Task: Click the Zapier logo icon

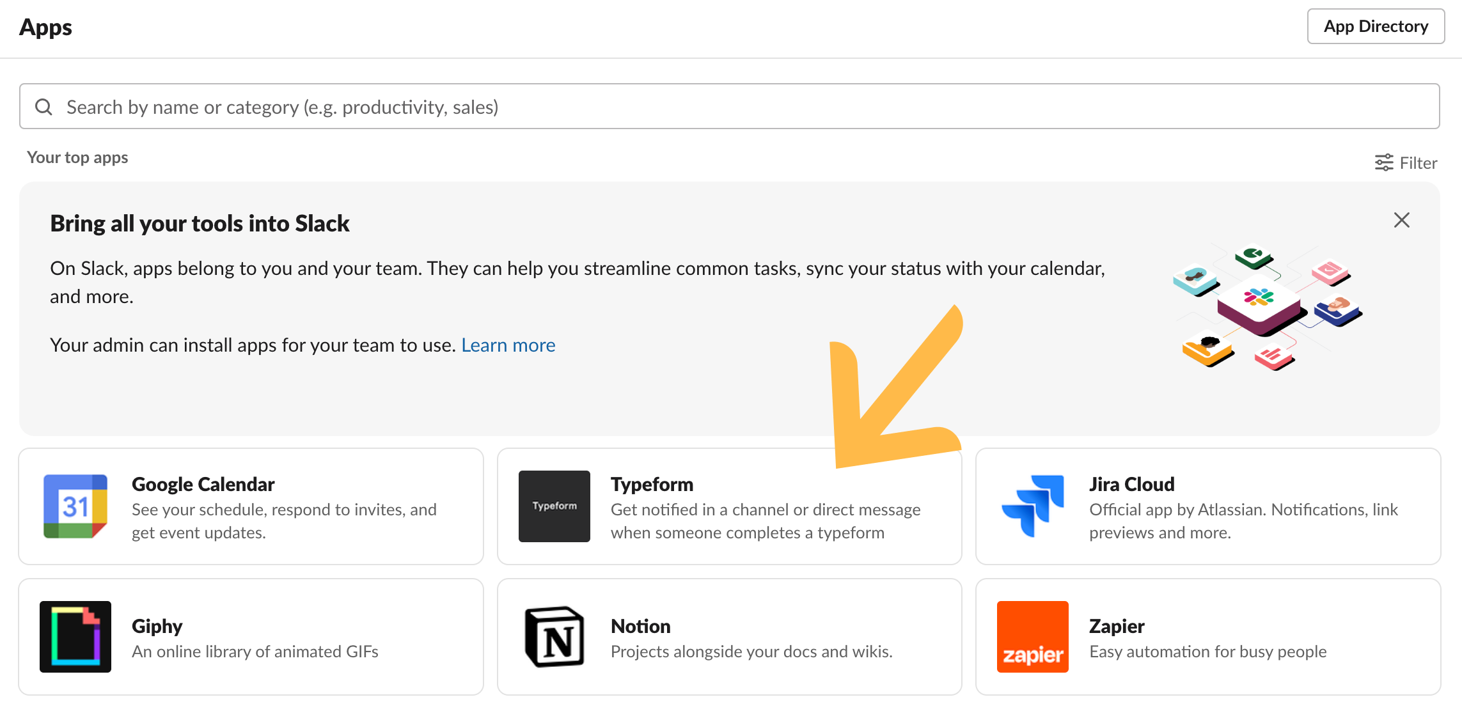Action: click(x=1033, y=637)
